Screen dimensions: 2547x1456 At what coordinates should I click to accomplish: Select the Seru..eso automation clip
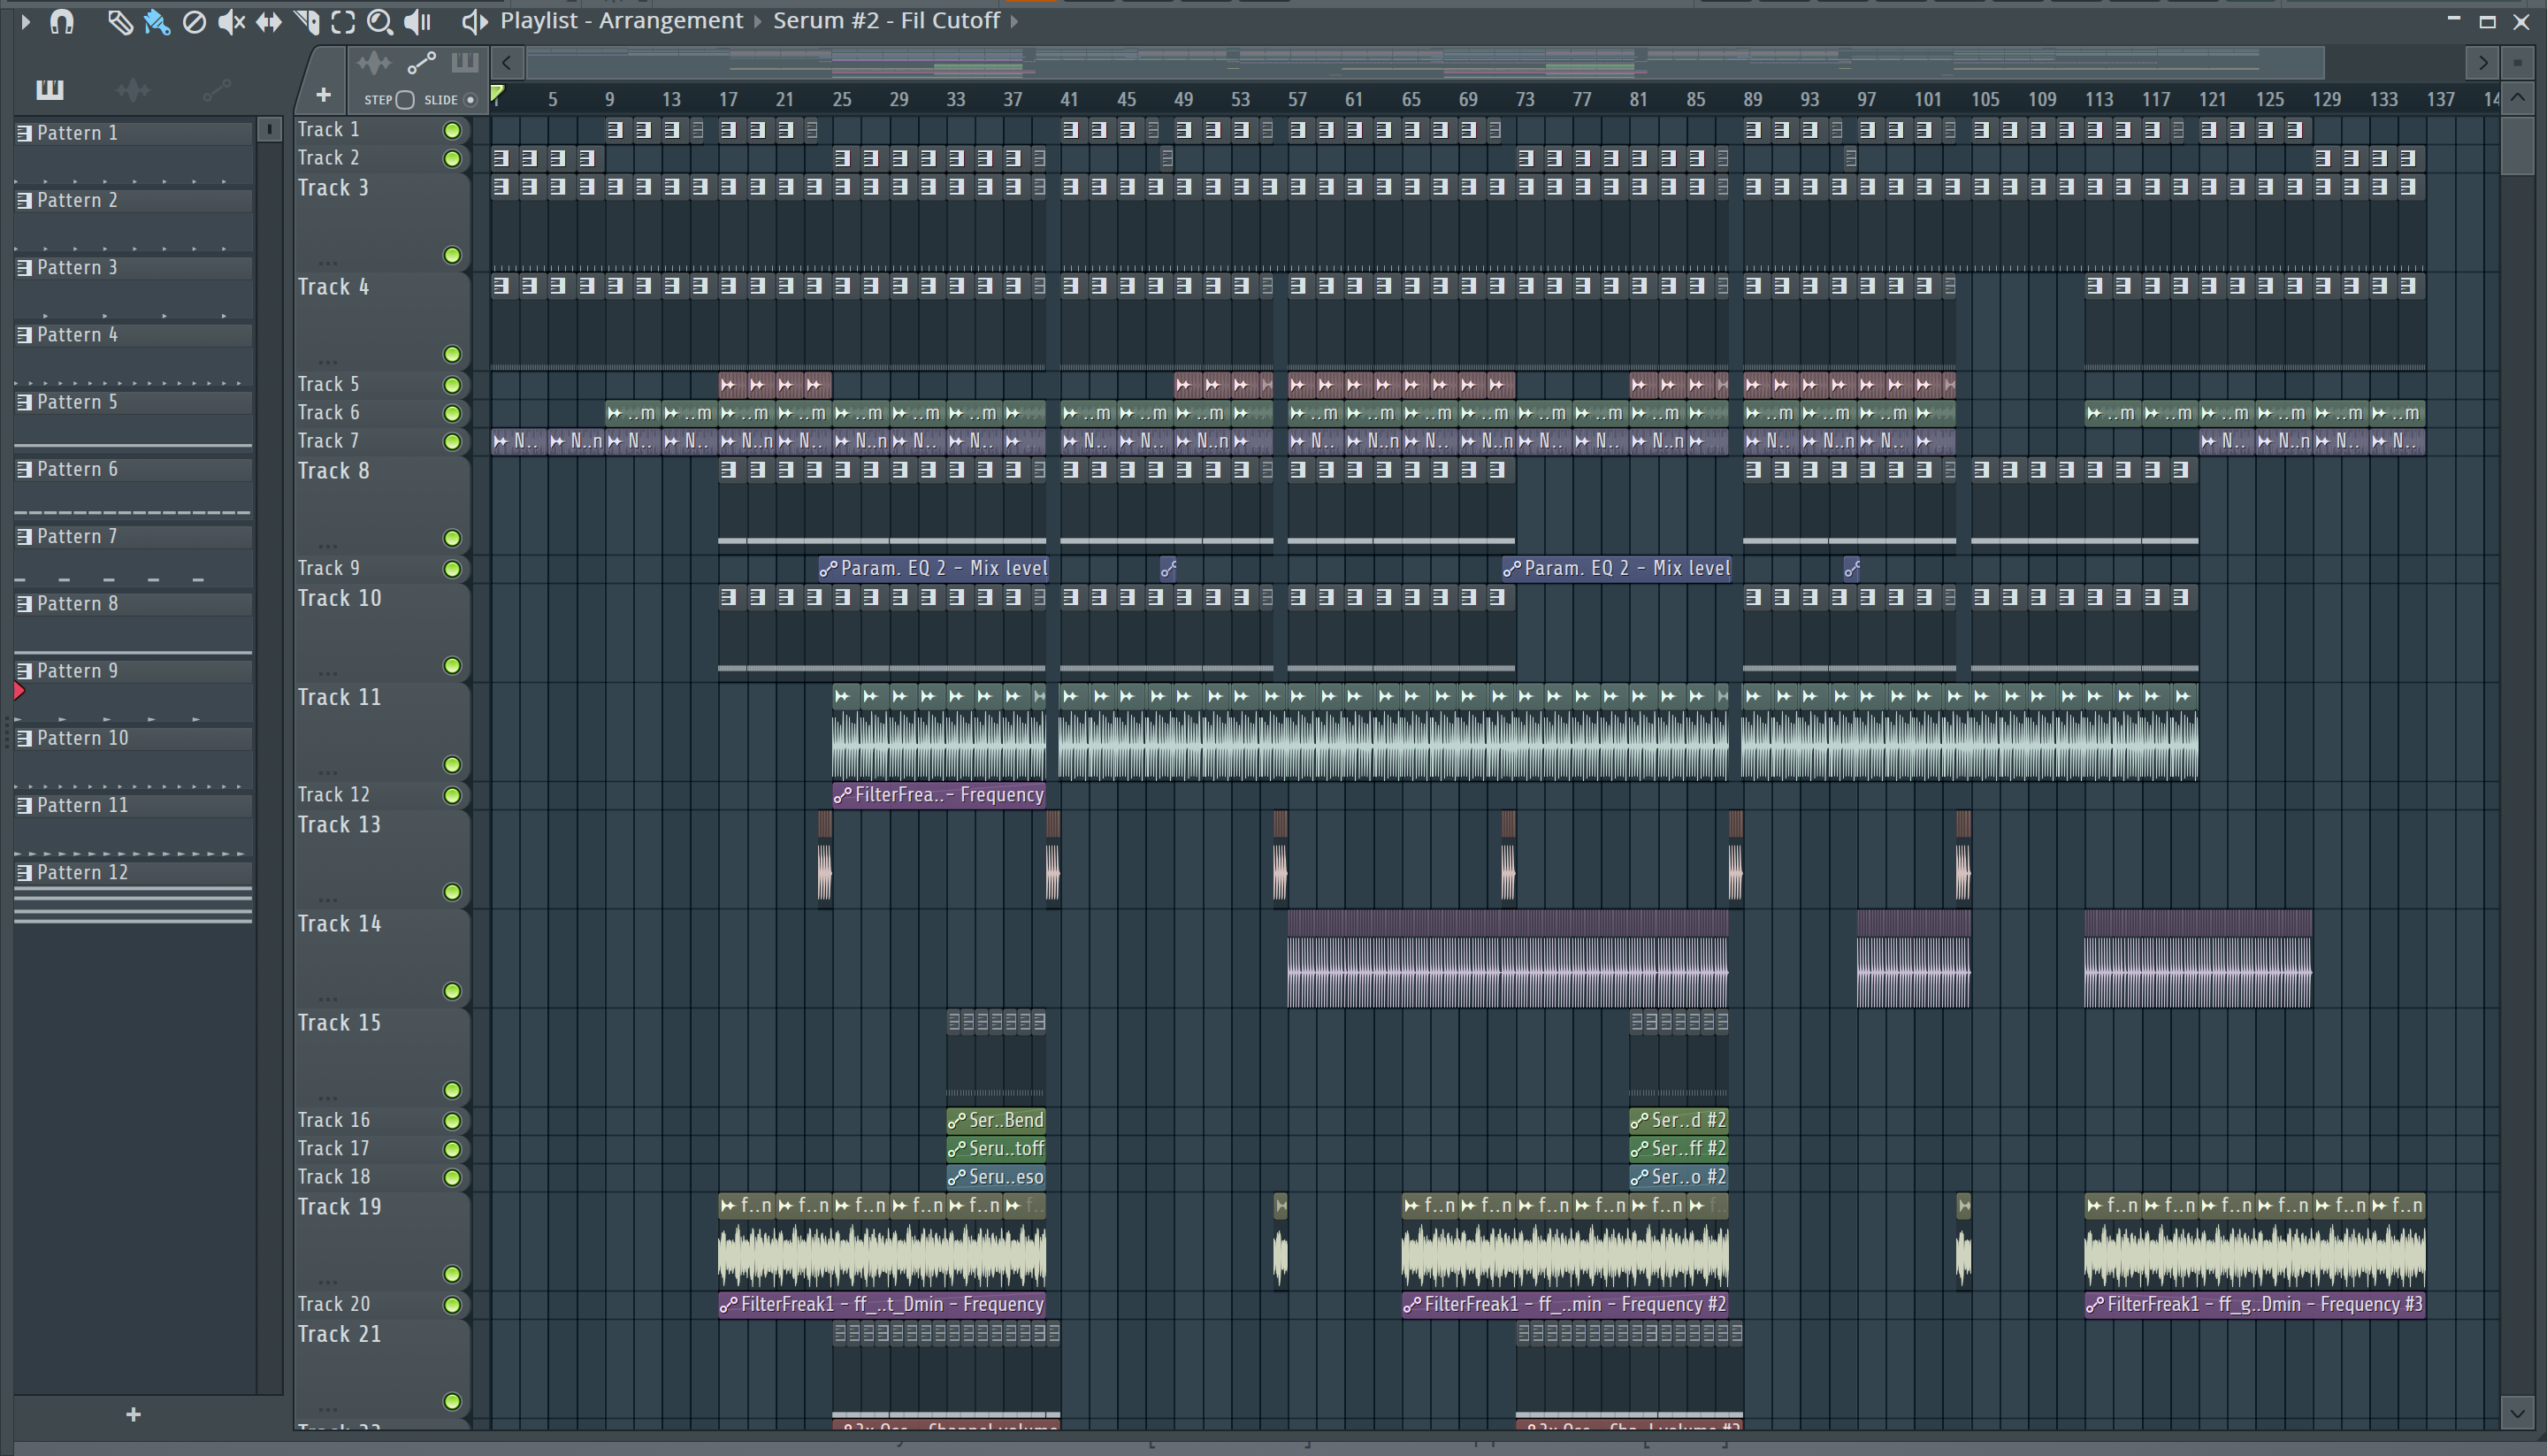996,1177
